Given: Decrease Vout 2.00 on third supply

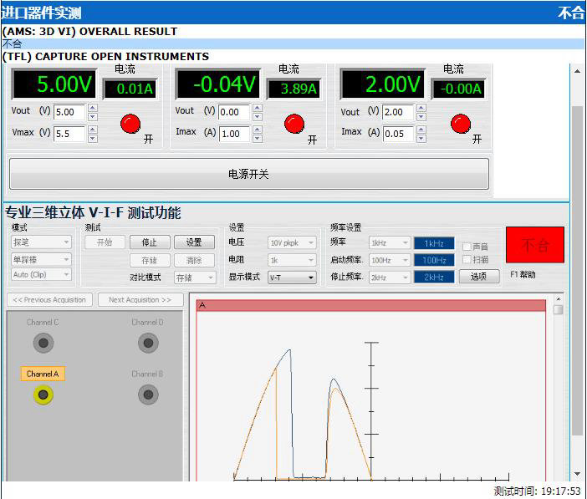Looking at the screenshot, I should tap(421, 116).
